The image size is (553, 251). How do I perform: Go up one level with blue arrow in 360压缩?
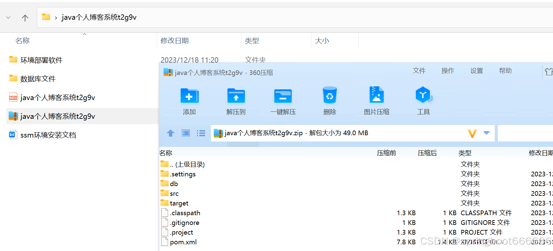(x=171, y=133)
